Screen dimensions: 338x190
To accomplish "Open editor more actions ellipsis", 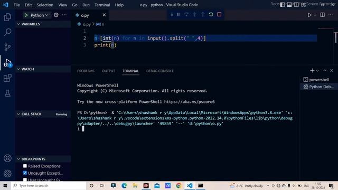I will [x=331, y=15].
